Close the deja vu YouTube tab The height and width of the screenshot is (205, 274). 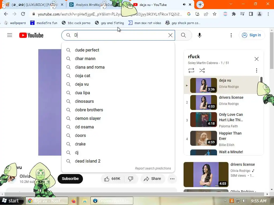click(x=190, y=5)
